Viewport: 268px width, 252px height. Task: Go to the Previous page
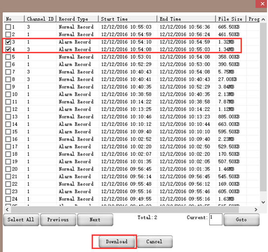point(58,219)
